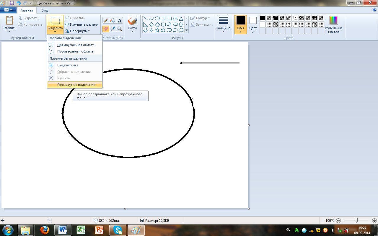Expand the shapes gallery More arrow
The image size is (378, 236).
tap(186, 30)
